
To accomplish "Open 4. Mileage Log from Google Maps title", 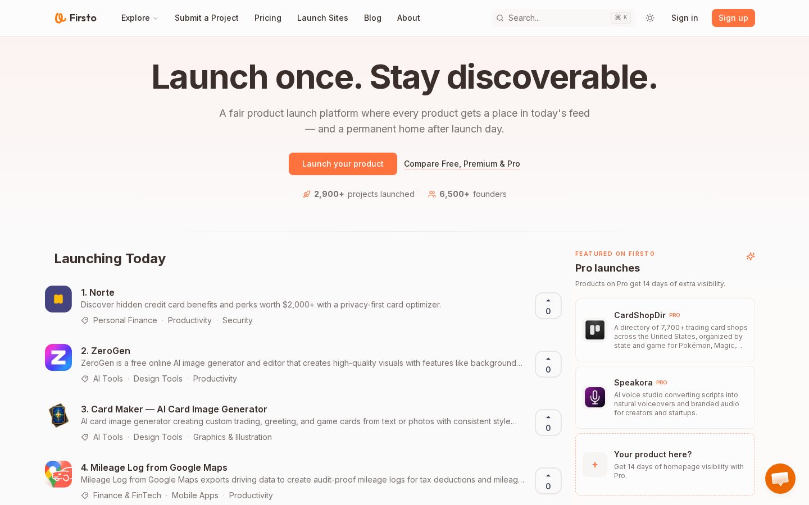I will click(x=154, y=467).
